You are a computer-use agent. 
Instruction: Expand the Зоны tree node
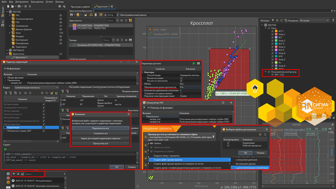click(10, 33)
